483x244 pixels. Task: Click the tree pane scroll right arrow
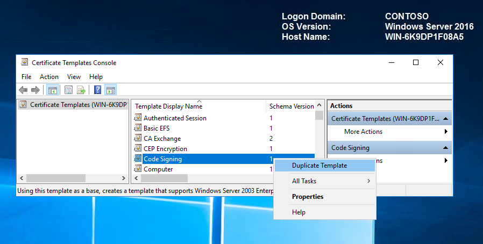[123, 178]
